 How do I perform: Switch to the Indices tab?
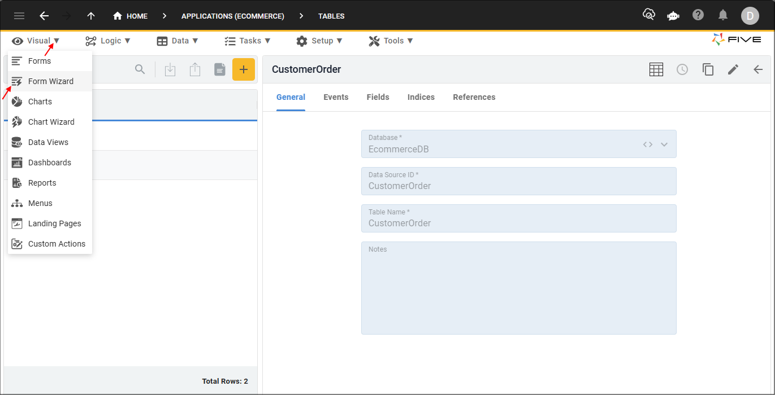tap(421, 97)
